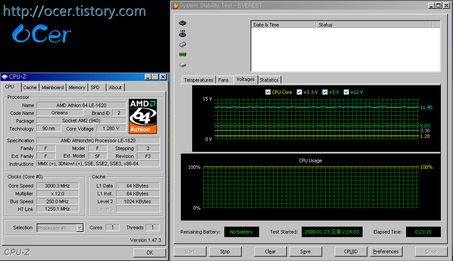Click the EVEREST flame icon in title bar
This screenshot has width=453, height=261.
[175, 6]
